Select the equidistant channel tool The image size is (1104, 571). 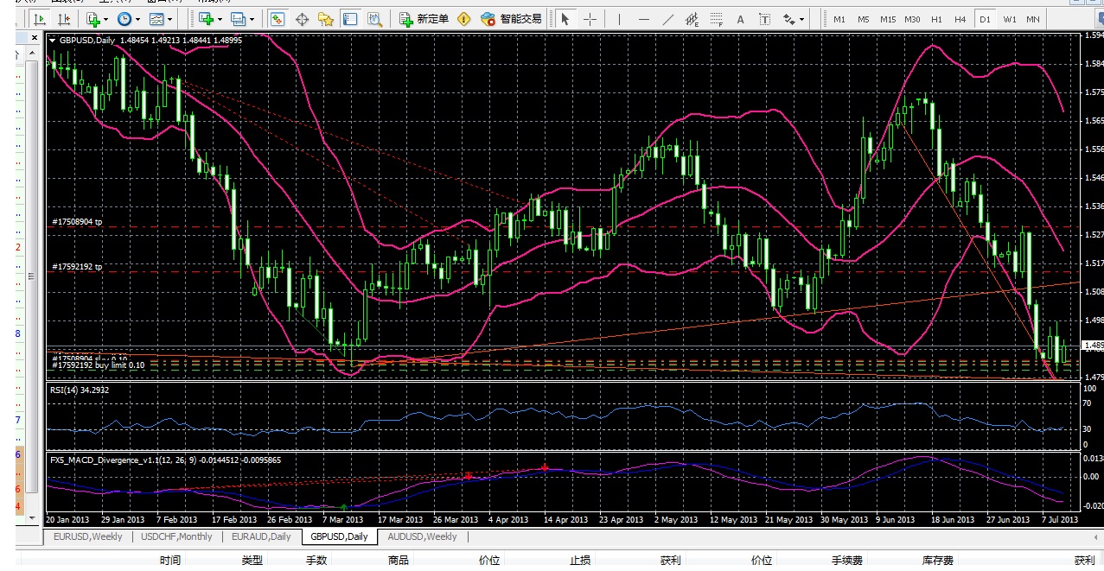coord(692,19)
